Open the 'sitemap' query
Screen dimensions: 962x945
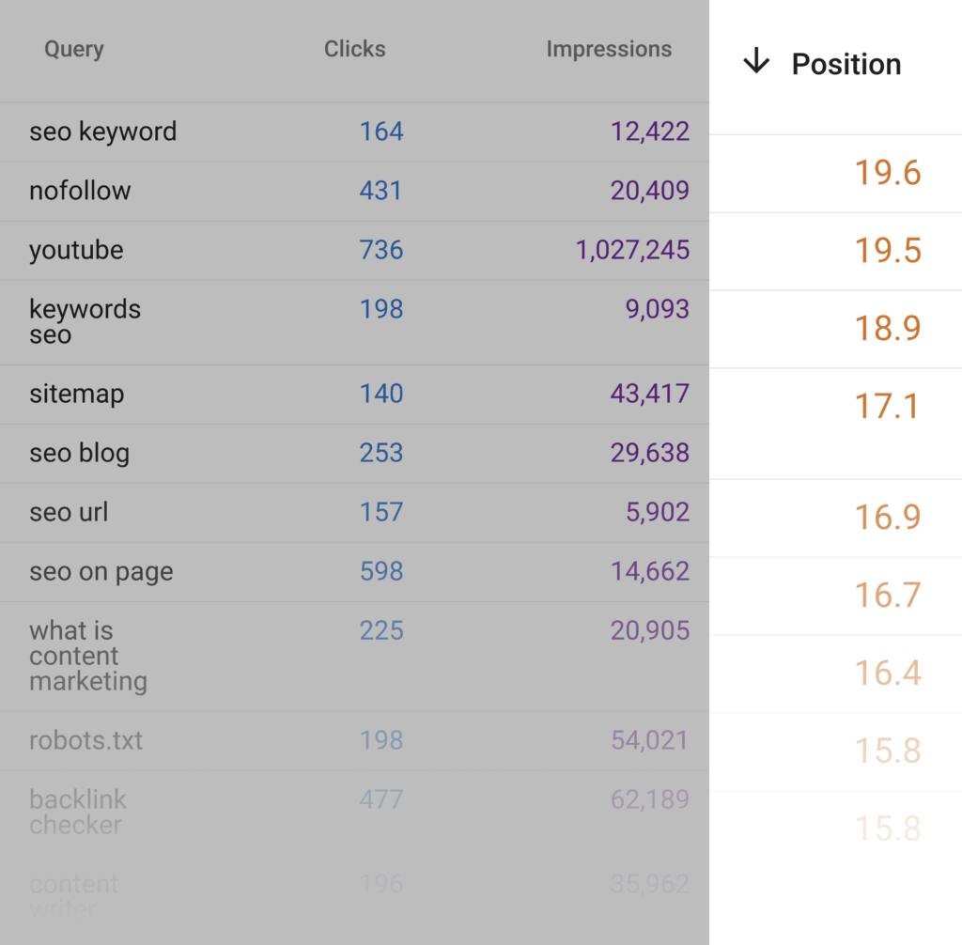tap(76, 394)
